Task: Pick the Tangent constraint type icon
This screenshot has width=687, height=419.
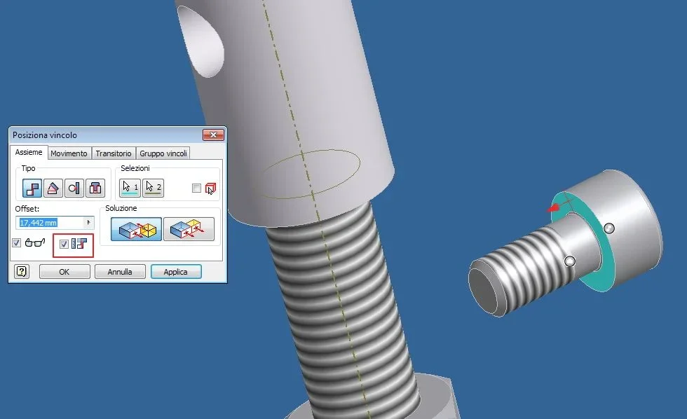Action: (x=74, y=188)
